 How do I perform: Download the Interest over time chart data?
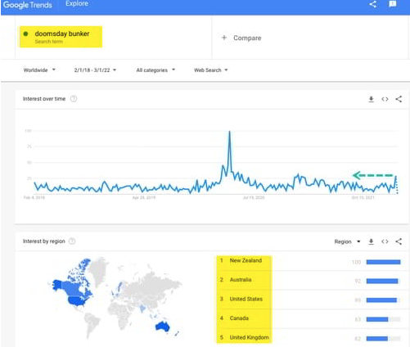coord(371,99)
